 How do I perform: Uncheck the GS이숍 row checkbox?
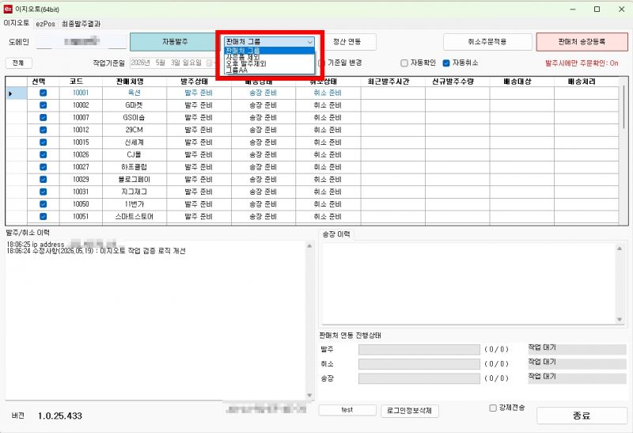pyautogui.click(x=44, y=117)
